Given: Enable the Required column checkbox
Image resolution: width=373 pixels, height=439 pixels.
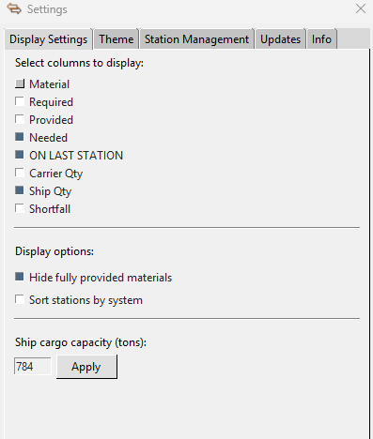Looking at the screenshot, I should point(20,101).
